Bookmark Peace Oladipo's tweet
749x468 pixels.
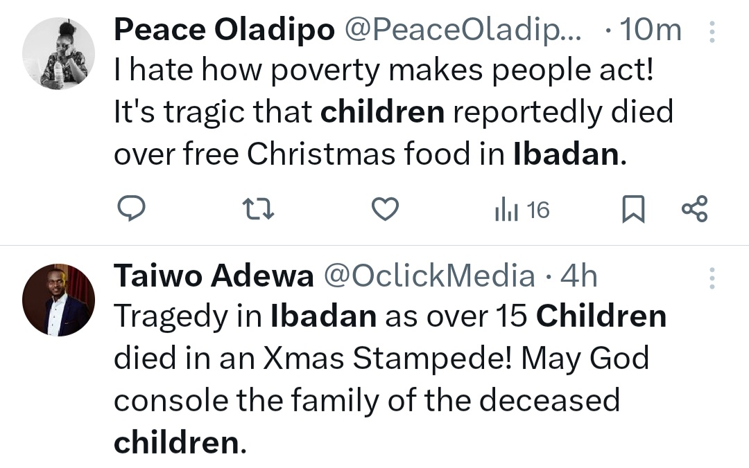coord(632,209)
